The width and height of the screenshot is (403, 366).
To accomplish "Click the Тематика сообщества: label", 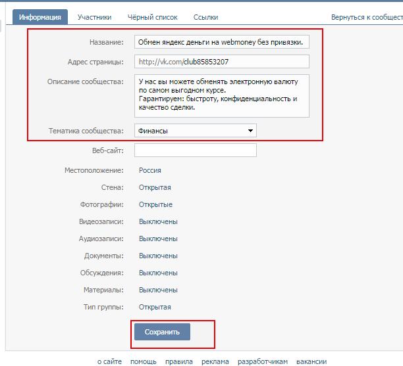I will tap(86, 131).
